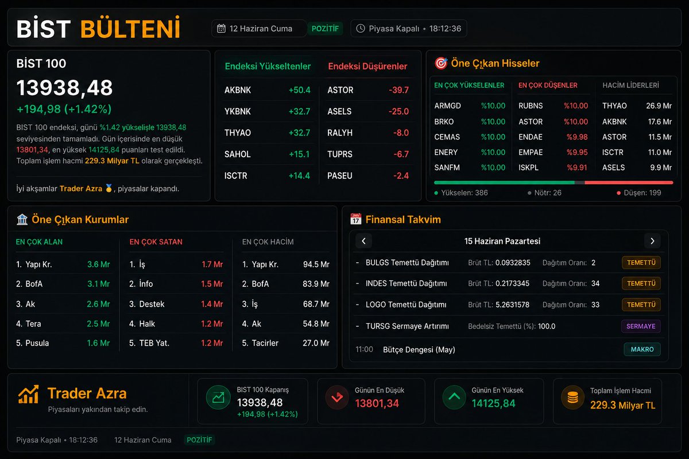This screenshot has height=459, width=689.
Task: Click SANFM in top gainers
Action: point(447,168)
